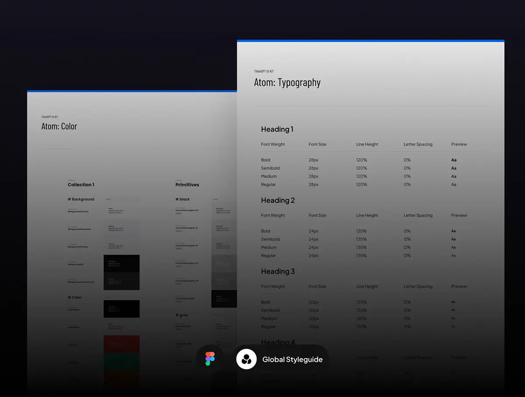Screen dimensions: 525x397
Task: Select the Primitives heading
Action: pyautogui.click(x=187, y=185)
